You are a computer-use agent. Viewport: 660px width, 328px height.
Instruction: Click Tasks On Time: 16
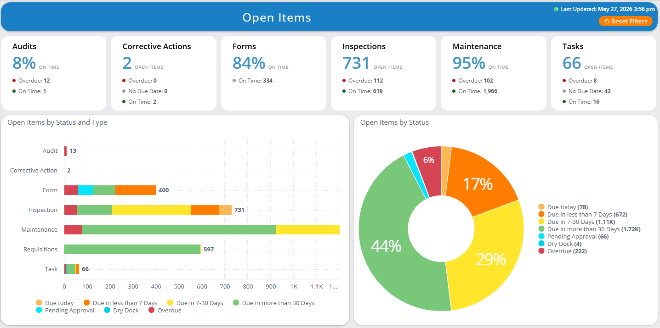coord(581,102)
